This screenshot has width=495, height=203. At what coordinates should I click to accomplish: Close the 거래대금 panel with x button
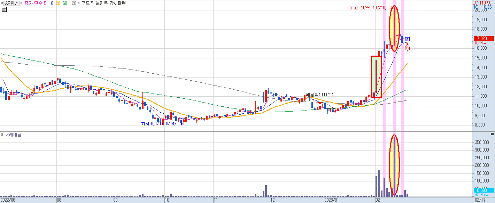[492, 134]
